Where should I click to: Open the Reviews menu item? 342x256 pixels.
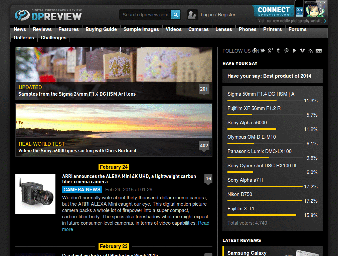(x=42, y=29)
